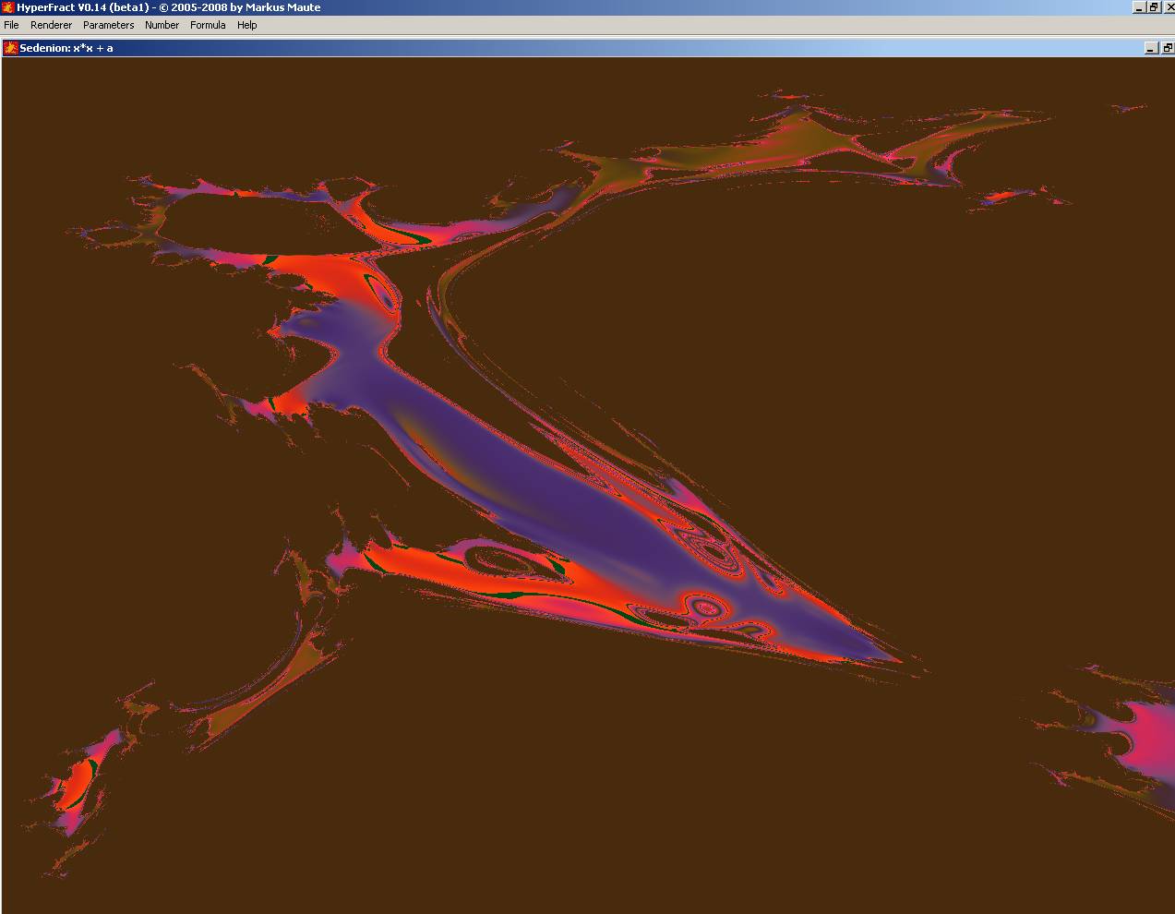Click the HyperFract application icon in title bar
The height and width of the screenshot is (914, 1175).
[x=8, y=7]
